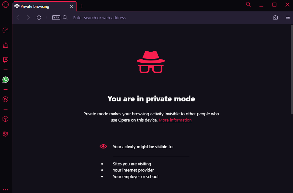Open Extensions cube icon in sidebar

(x=5, y=119)
